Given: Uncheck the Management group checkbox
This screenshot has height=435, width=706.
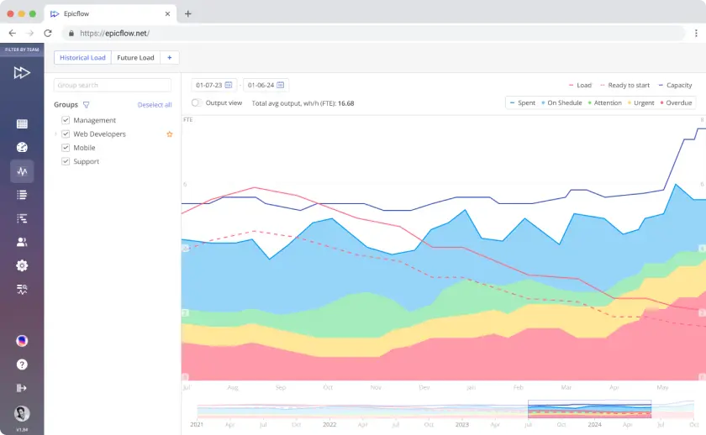Looking at the screenshot, I should (66, 120).
